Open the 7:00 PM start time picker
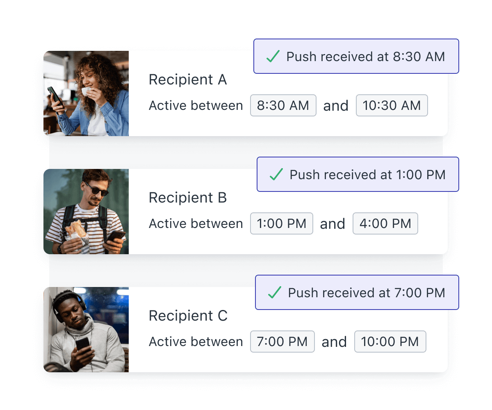 (282, 341)
